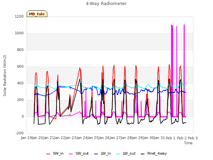The image size is (213, 160).
Task: Click the red SW_in legend line marker
Action: (48, 154)
